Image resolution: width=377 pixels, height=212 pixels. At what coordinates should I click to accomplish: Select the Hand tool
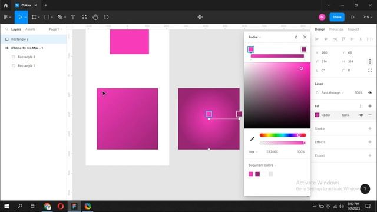95,17
